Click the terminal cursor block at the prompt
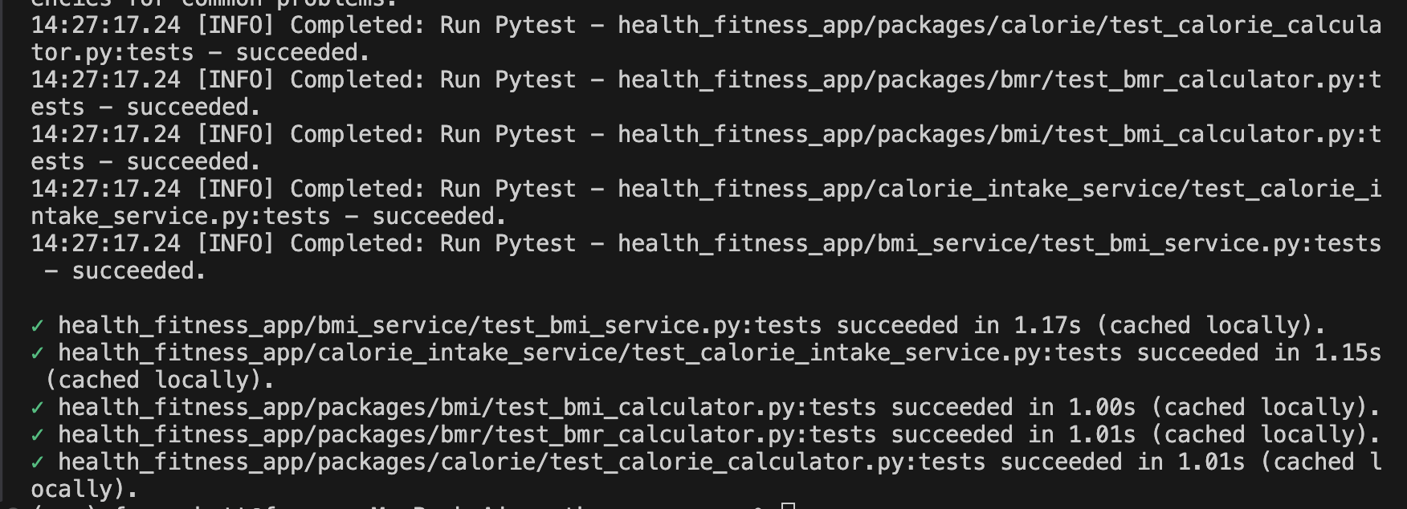The height and width of the screenshot is (509, 1407). click(788, 505)
